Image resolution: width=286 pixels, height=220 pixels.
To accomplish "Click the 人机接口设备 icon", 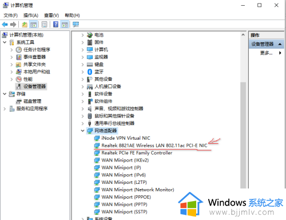I will point(90,87).
